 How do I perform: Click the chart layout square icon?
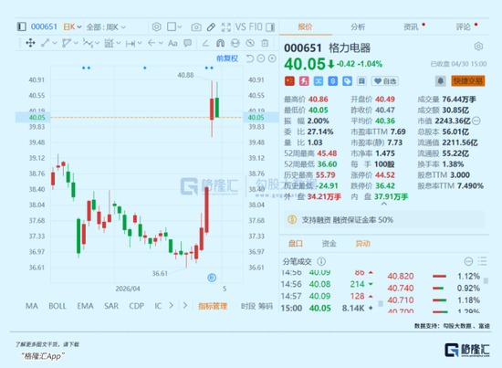(x=172, y=26)
